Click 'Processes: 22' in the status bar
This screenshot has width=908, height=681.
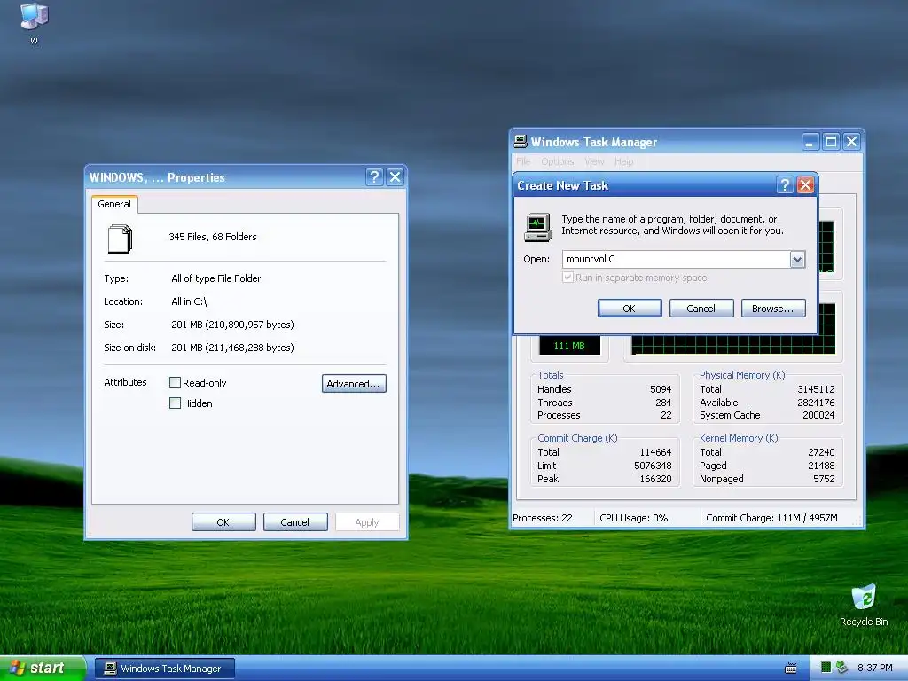pyautogui.click(x=543, y=518)
